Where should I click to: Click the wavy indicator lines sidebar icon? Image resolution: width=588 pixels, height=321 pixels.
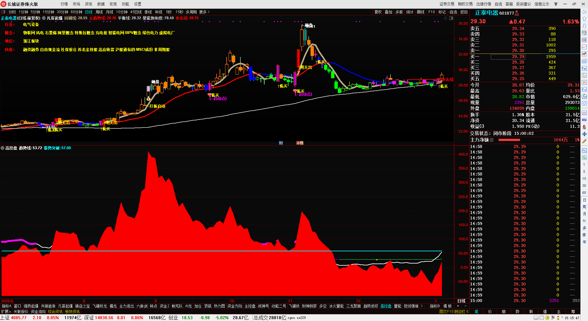click(x=584, y=113)
